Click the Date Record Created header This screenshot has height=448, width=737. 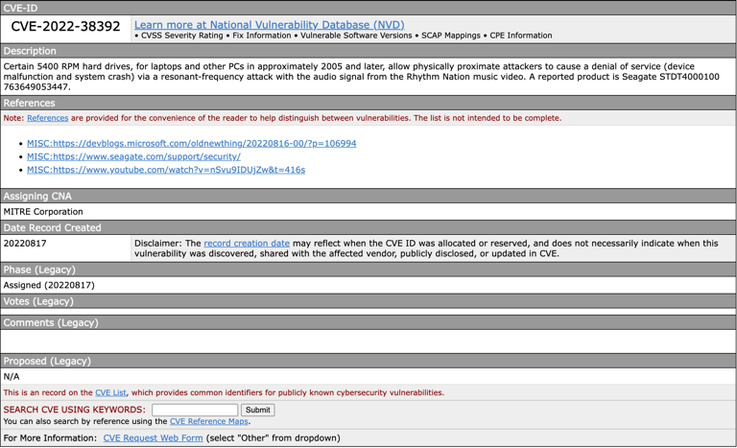(52, 227)
